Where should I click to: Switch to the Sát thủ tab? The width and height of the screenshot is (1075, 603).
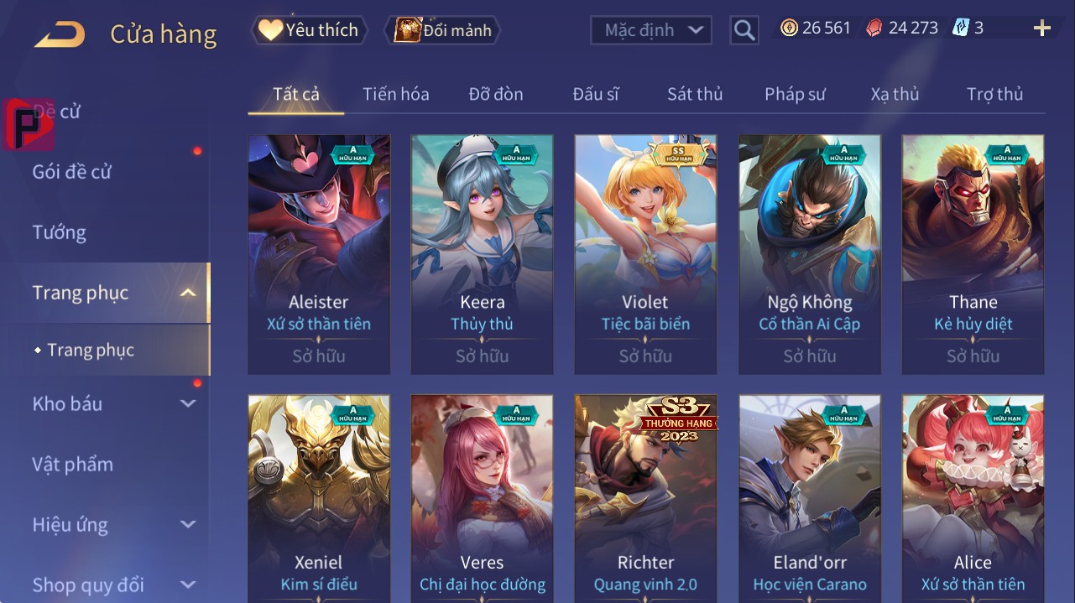click(695, 94)
